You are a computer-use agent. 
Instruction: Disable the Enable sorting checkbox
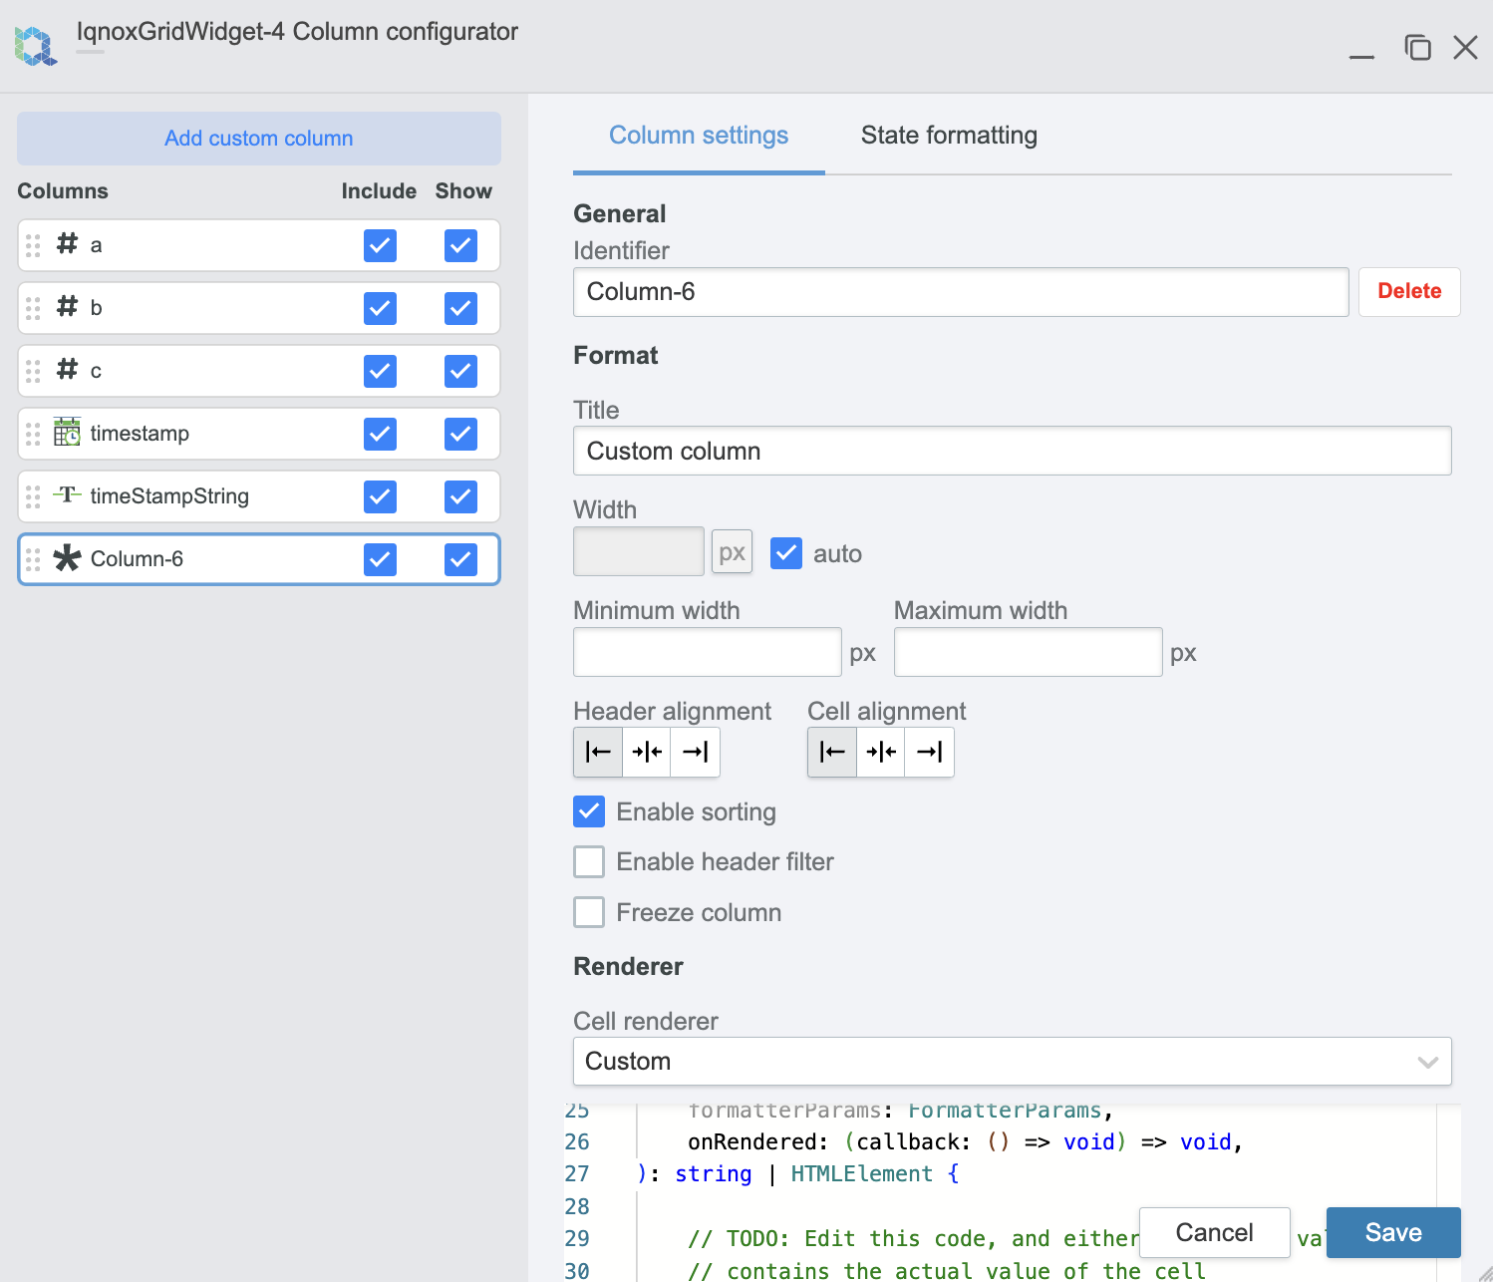pos(589,811)
